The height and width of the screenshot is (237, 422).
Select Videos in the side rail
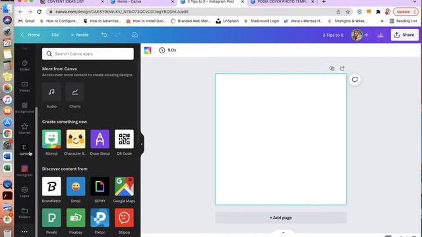point(24,87)
